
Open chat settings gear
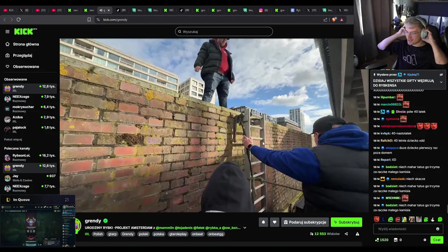tap(425, 240)
